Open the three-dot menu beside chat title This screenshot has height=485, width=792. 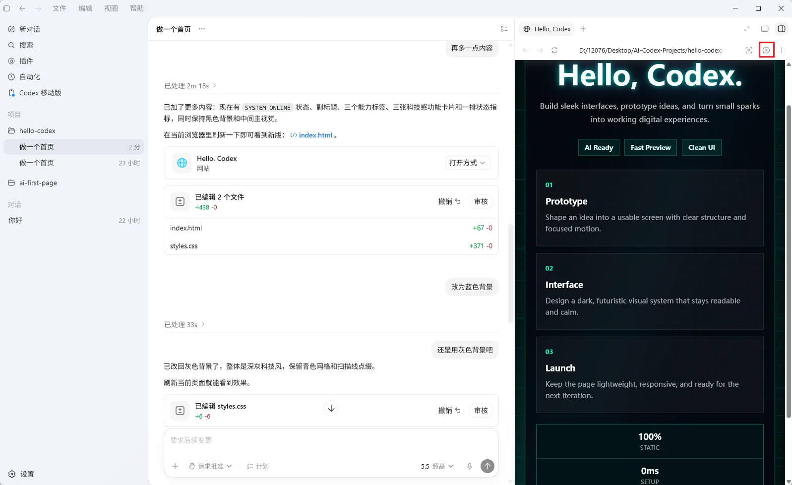point(201,29)
